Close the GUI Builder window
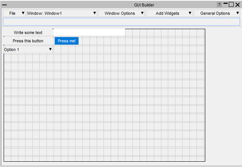The height and width of the screenshot is (167, 242). pos(238,5)
